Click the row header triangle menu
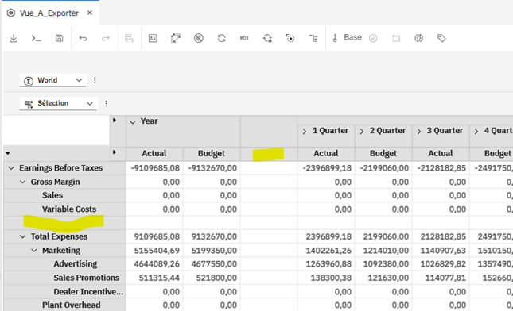513x311 pixels. (8, 153)
